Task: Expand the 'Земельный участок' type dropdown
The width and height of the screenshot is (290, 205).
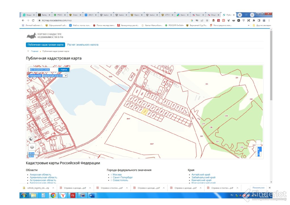Action: (55, 76)
